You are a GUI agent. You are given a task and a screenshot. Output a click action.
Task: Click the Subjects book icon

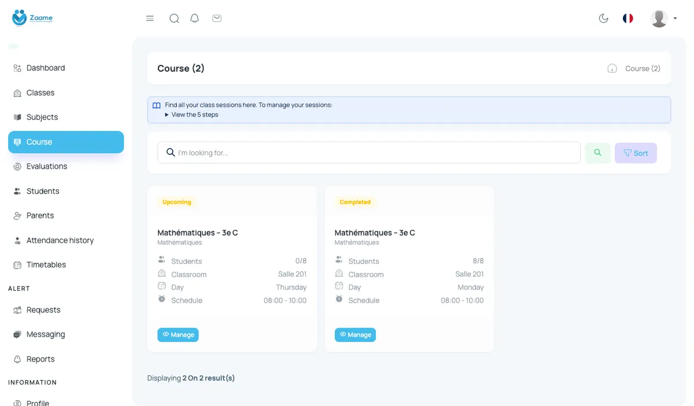(17, 117)
